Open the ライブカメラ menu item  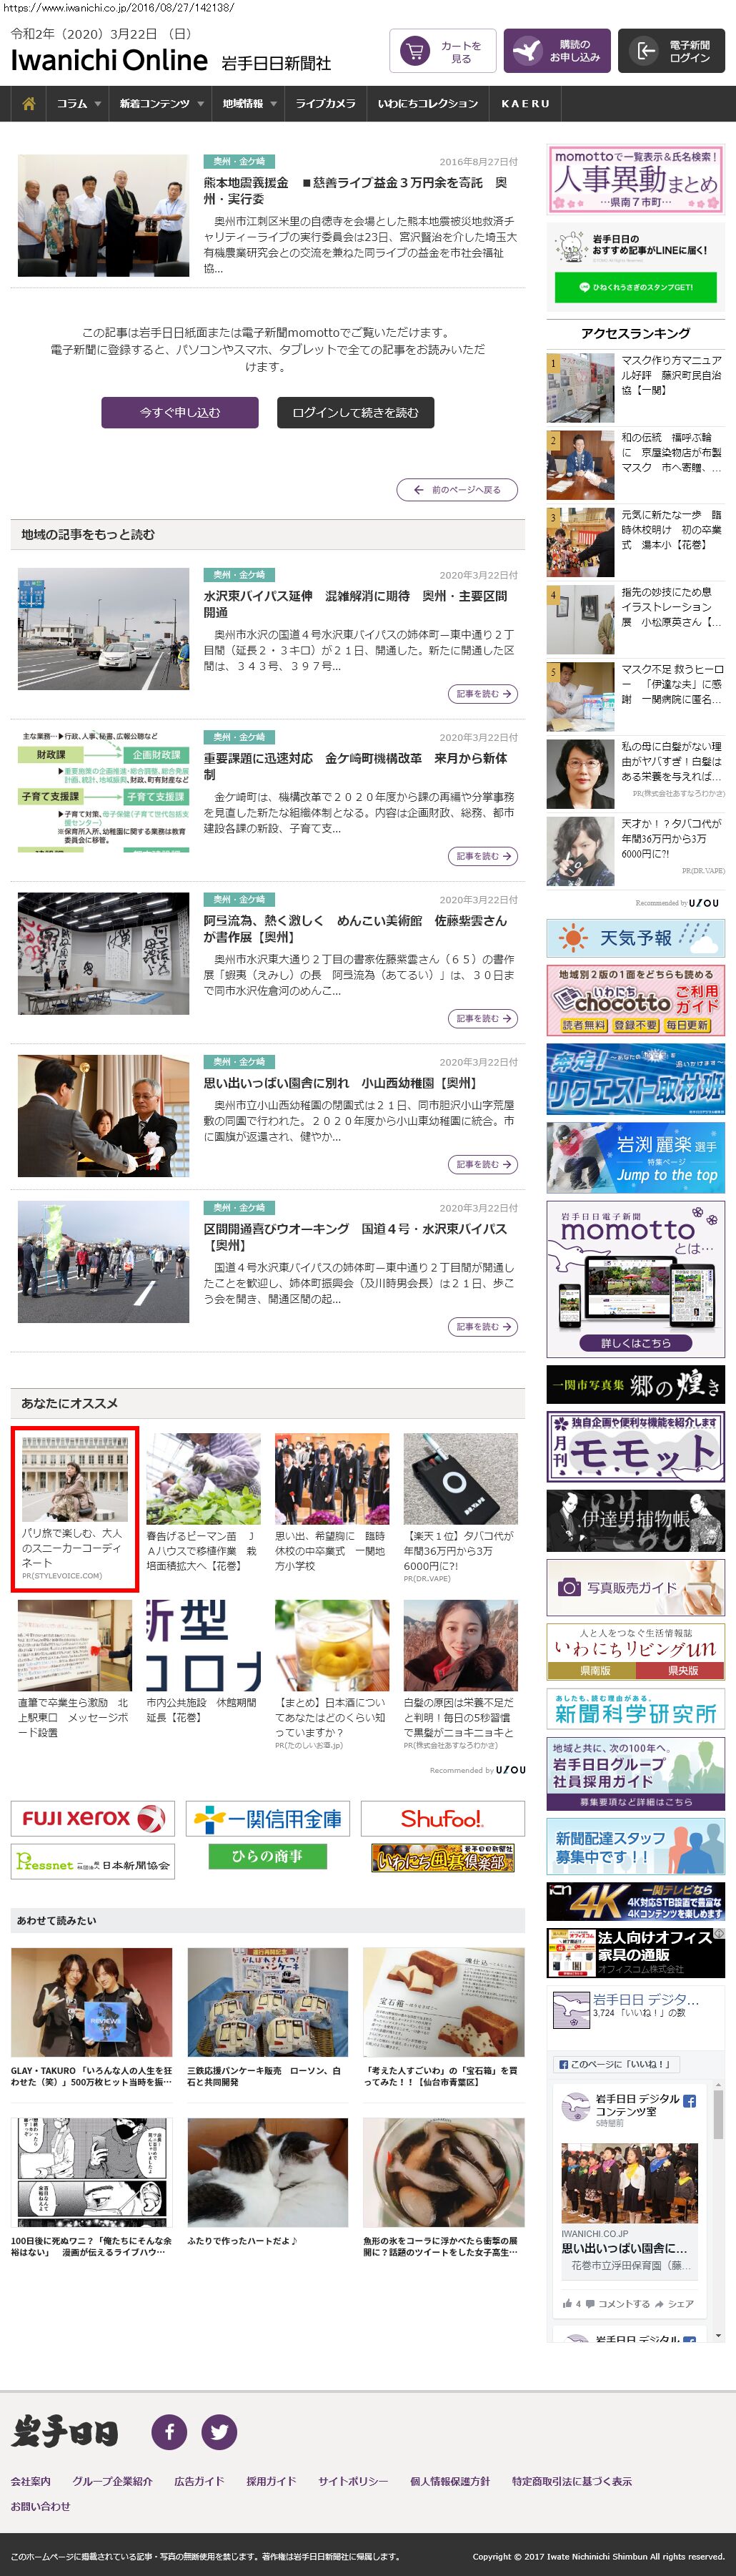tap(326, 104)
